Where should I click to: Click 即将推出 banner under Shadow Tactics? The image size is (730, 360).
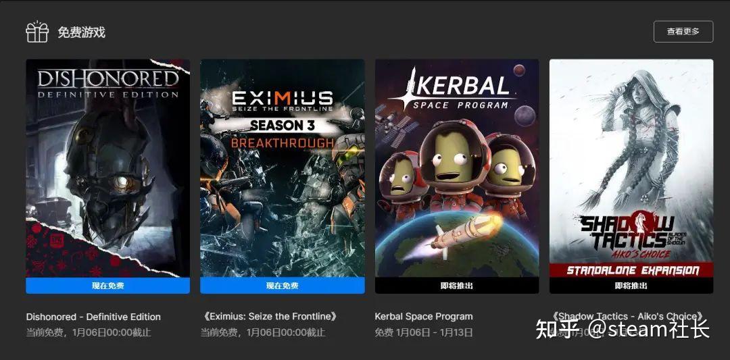(x=631, y=286)
